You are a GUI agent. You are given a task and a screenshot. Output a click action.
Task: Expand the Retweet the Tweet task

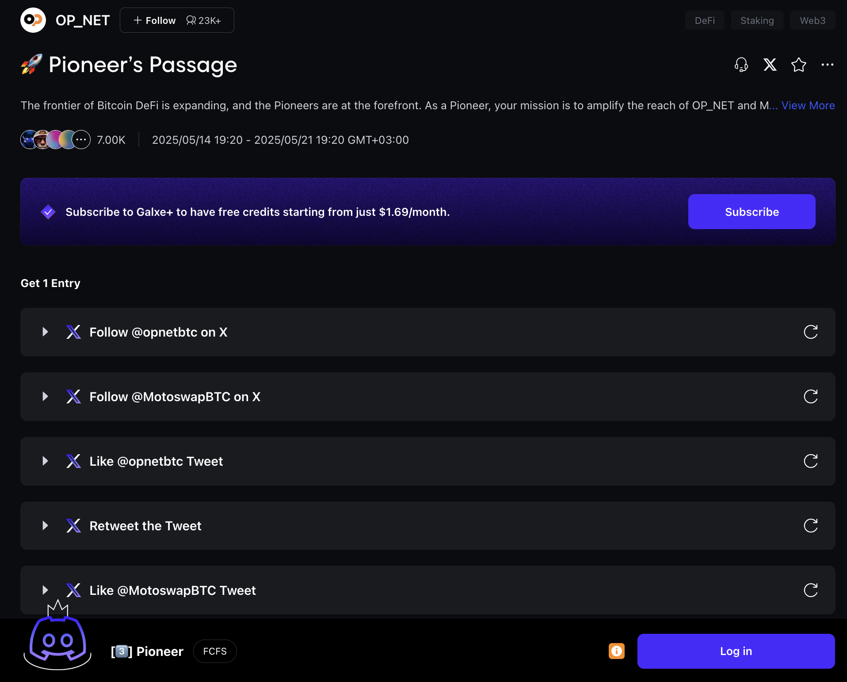(x=45, y=526)
